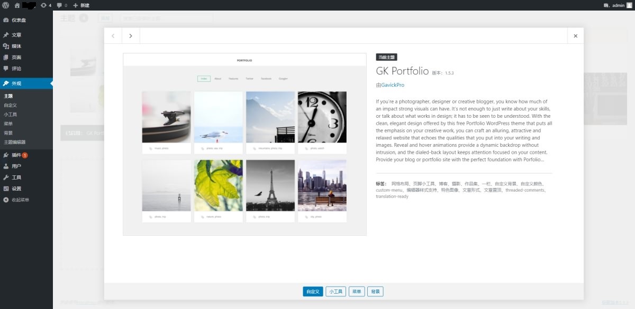Go to 仪表盘 in the sidebar
The height and width of the screenshot is (309, 635).
pyautogui.click(x=26, y=20)
